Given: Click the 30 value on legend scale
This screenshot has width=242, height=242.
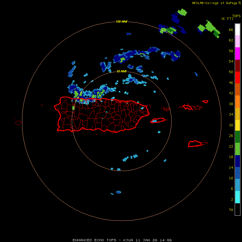Looking at the screenshot, I should point(231,125).
